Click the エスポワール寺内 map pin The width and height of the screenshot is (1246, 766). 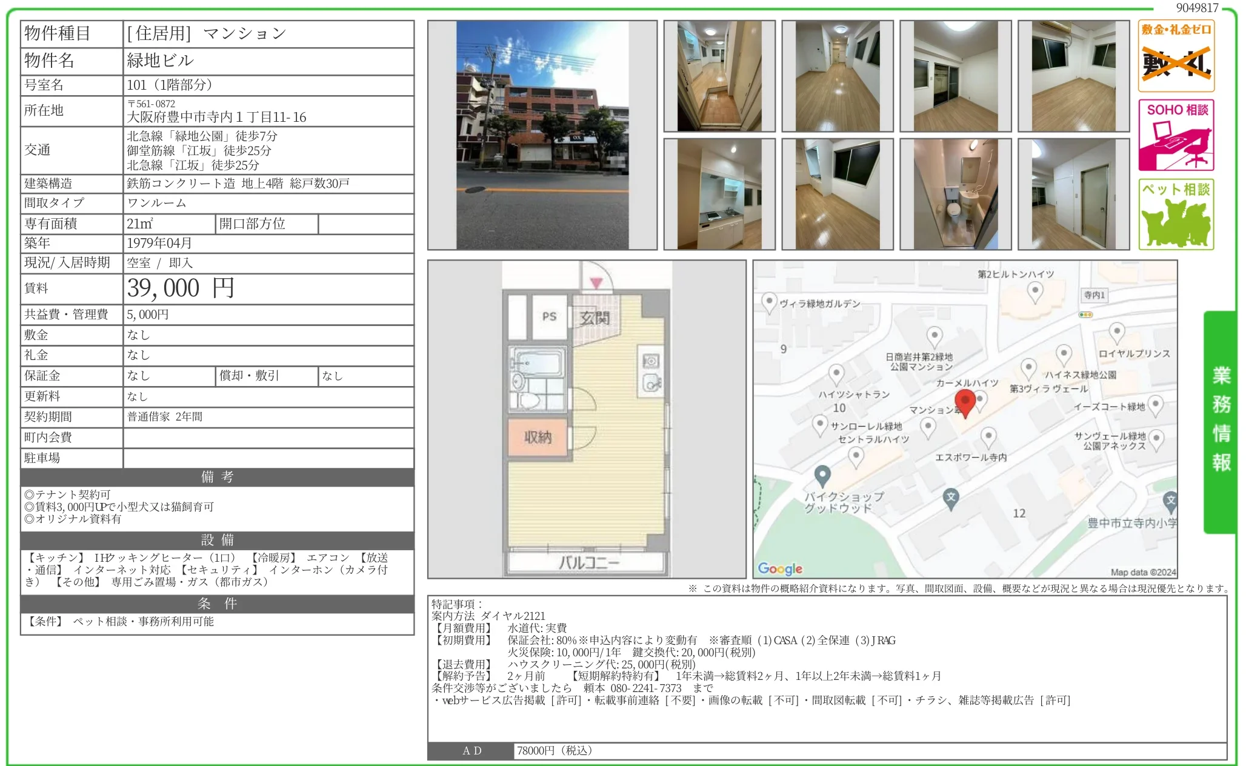pyautogui.click(x=988, y=436)
